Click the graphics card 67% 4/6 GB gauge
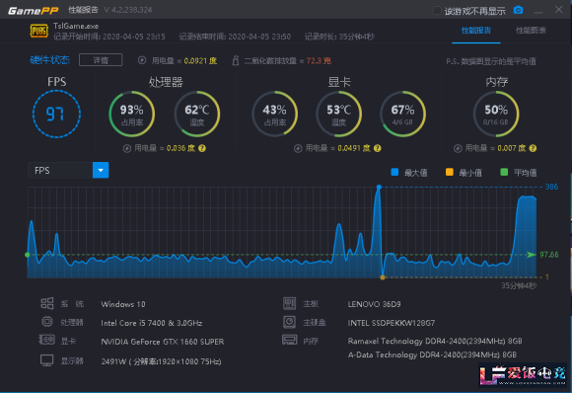This screenshot has height=393, width=572. pyautogui.click(x=402, y=114)
